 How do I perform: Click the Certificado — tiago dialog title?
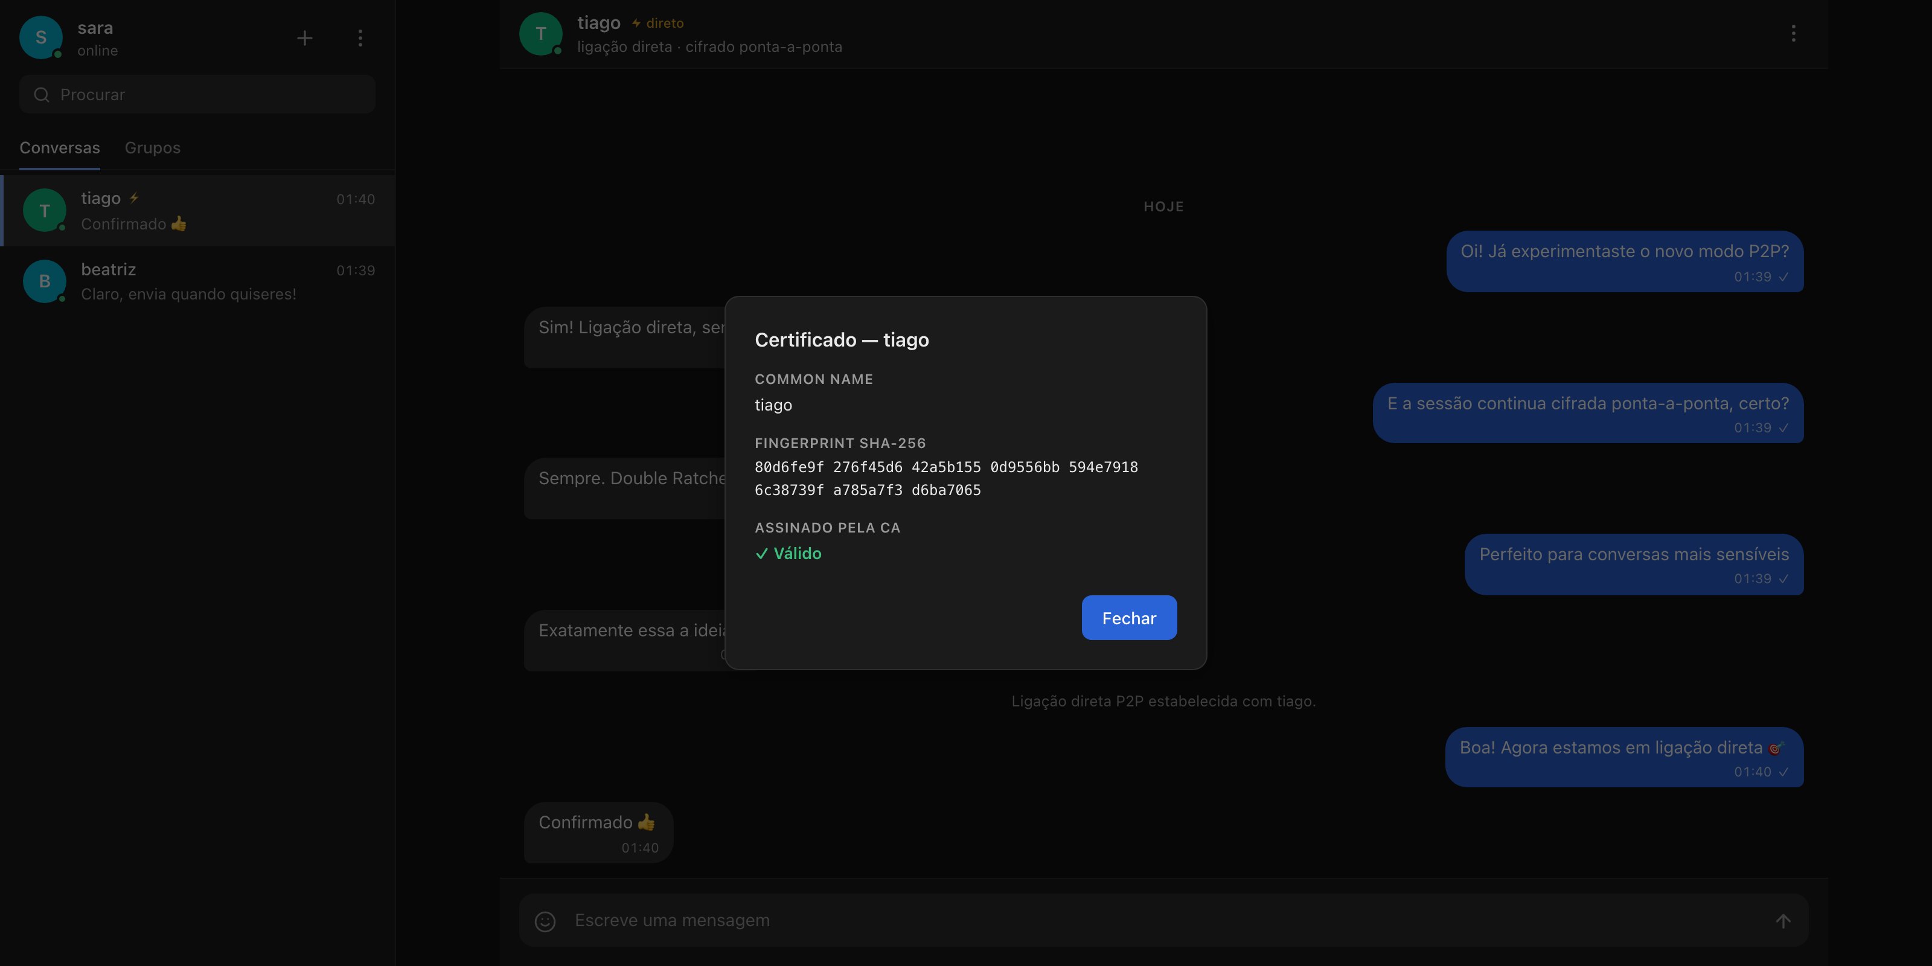[x=842, y=340]
